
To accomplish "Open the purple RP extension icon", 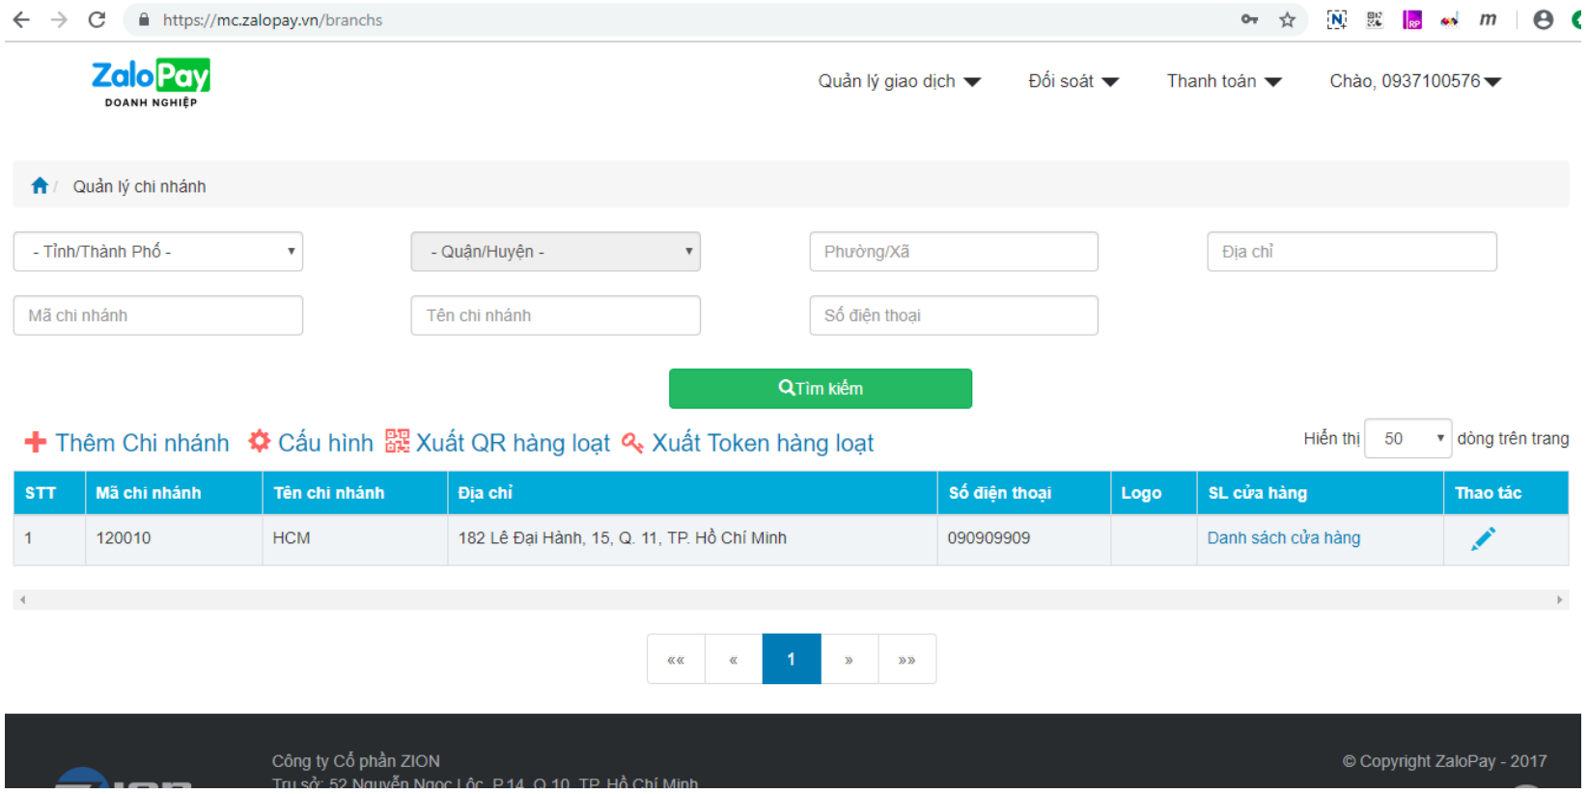I will click(1412, 19).
